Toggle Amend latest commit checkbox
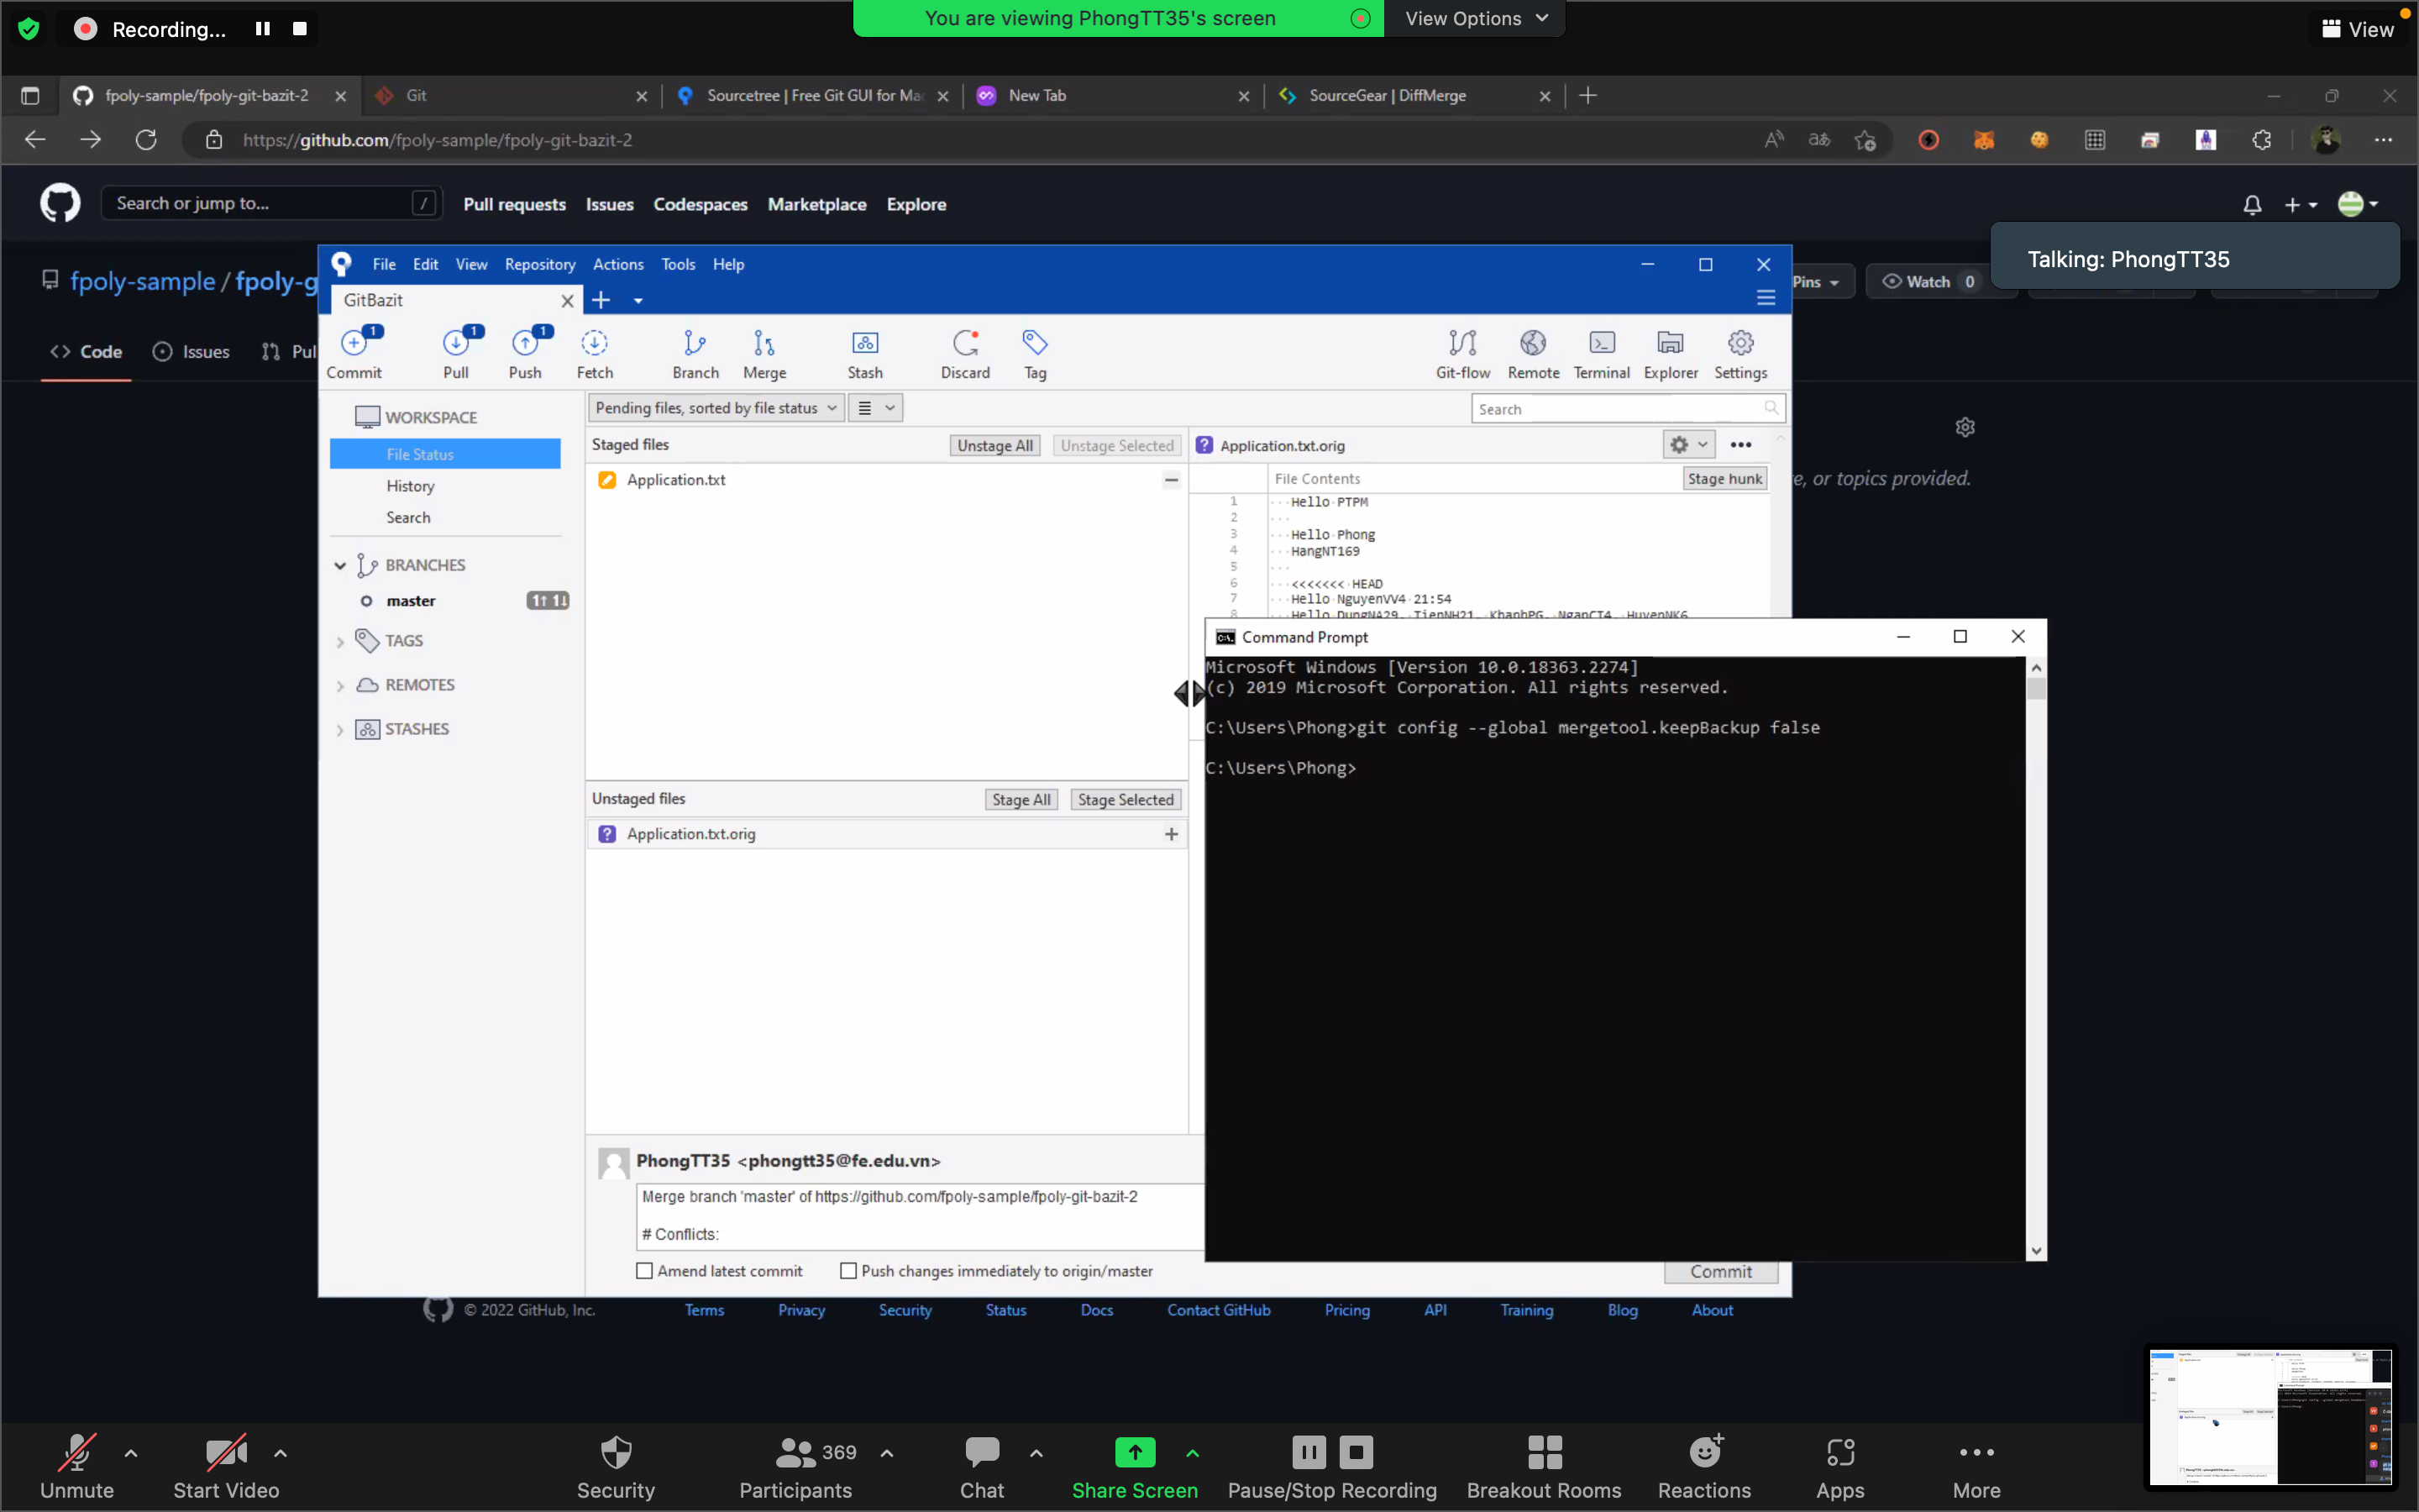Image resolution: width=2419 pixels, height=1512 pixels. click(645, 1271)
